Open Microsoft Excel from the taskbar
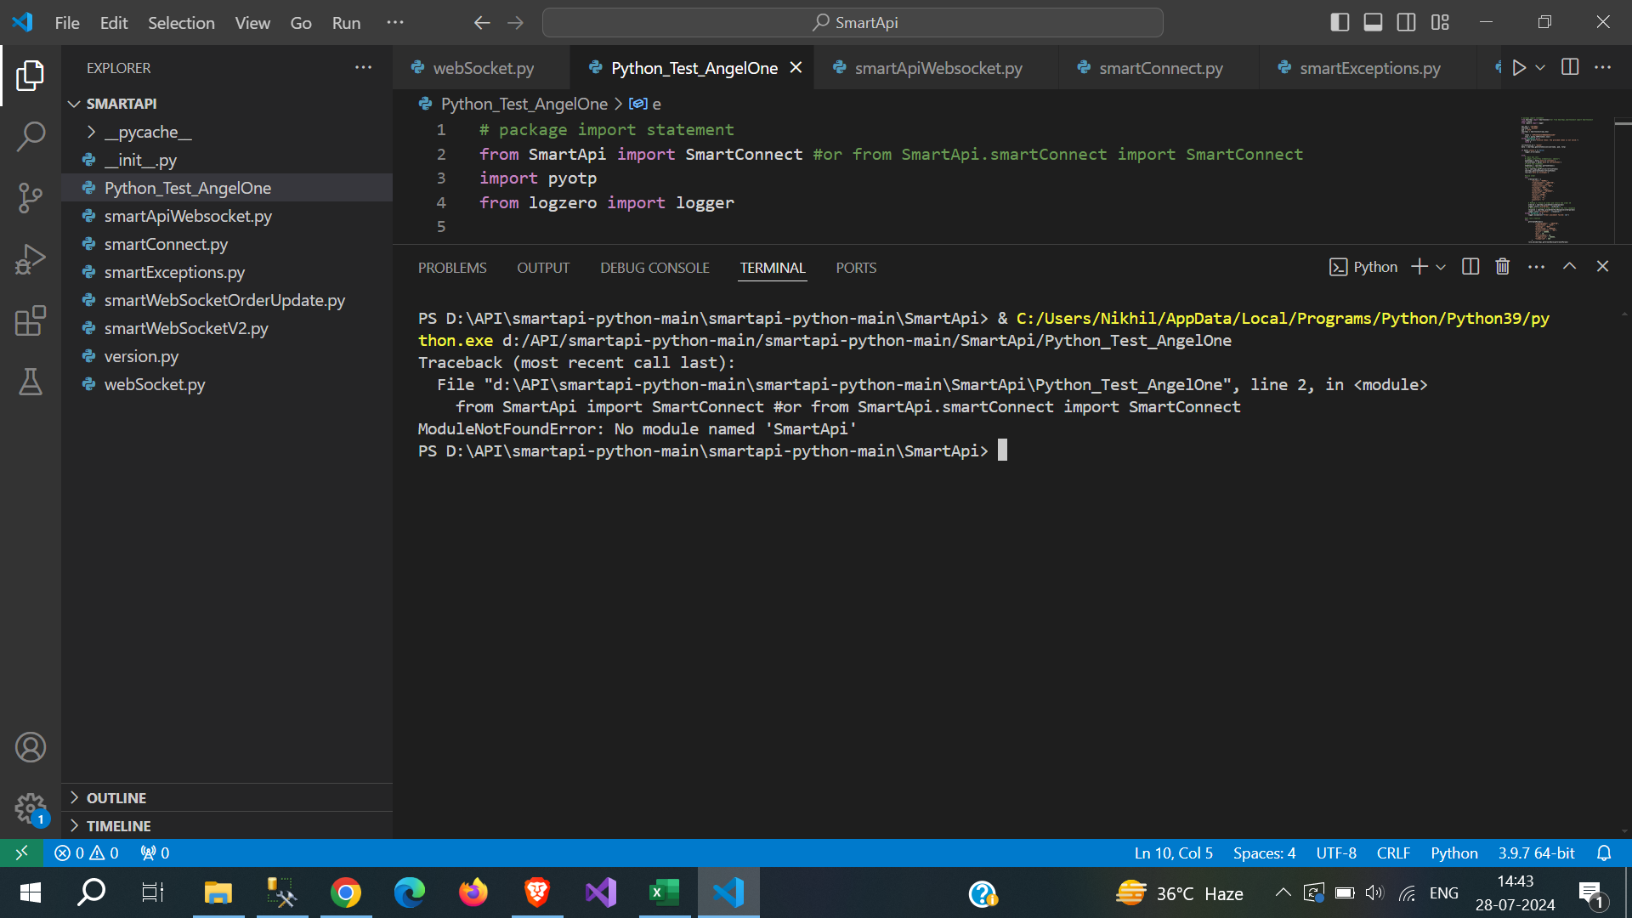1632x918 pixels. [665, 892]
